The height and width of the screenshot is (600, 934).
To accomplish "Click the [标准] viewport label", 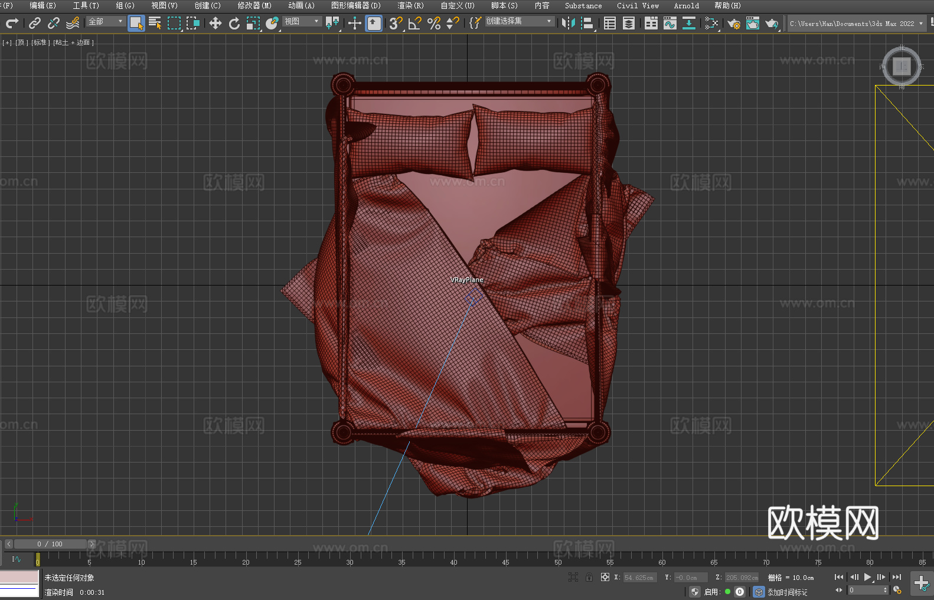I will point(40,42).
